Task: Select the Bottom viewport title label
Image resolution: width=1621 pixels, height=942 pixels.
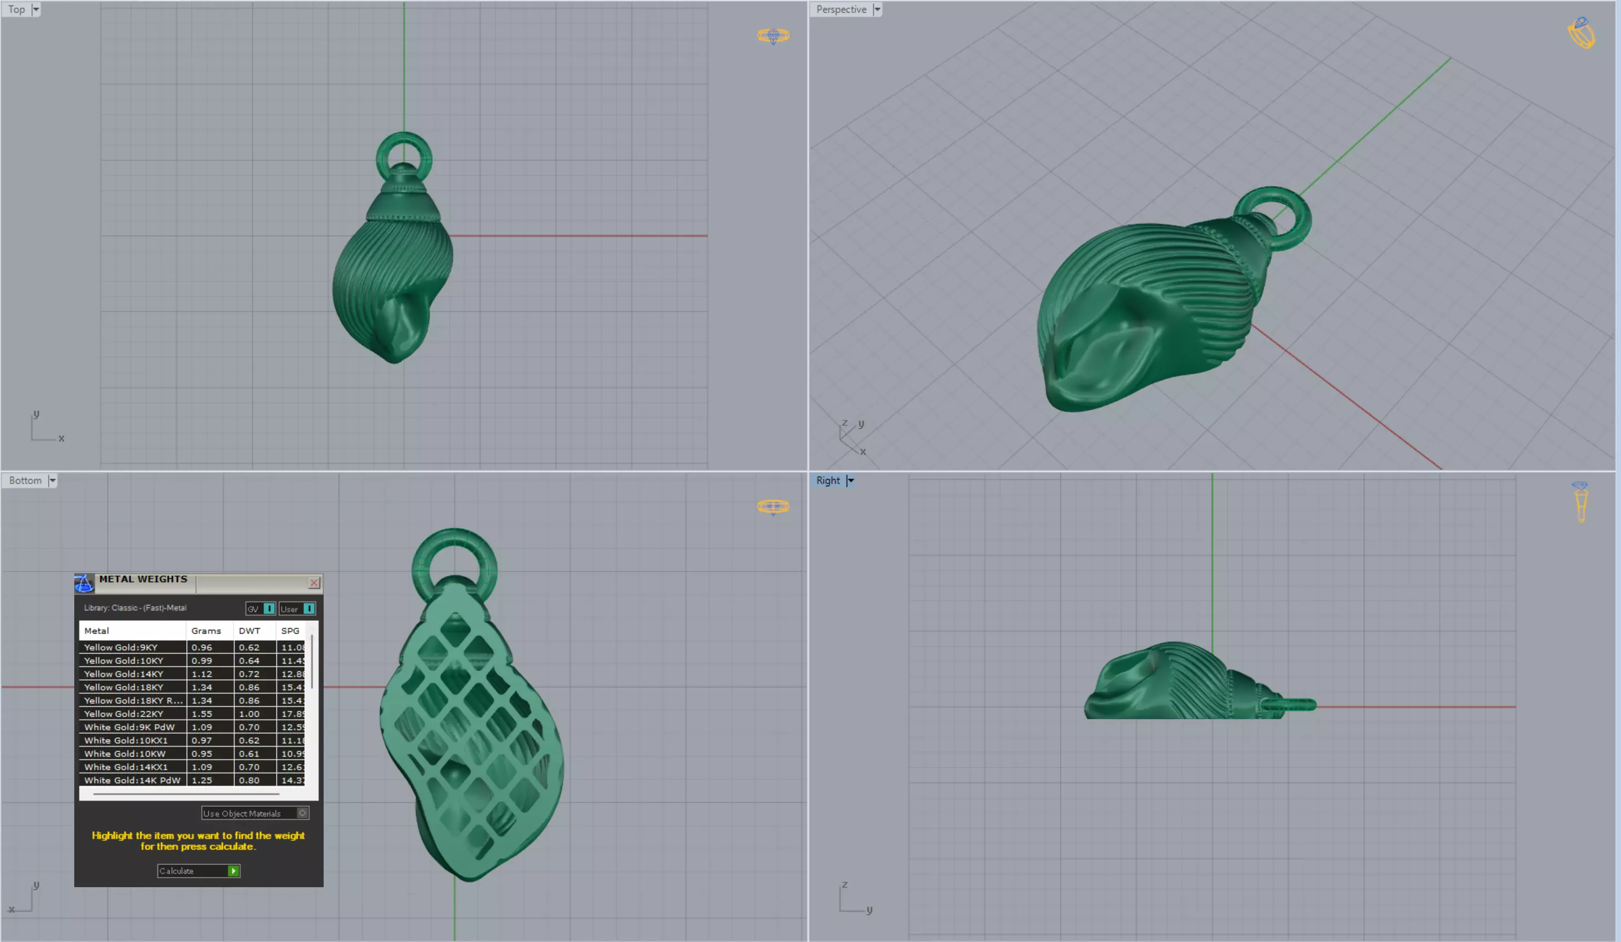Action: (25, 480)
